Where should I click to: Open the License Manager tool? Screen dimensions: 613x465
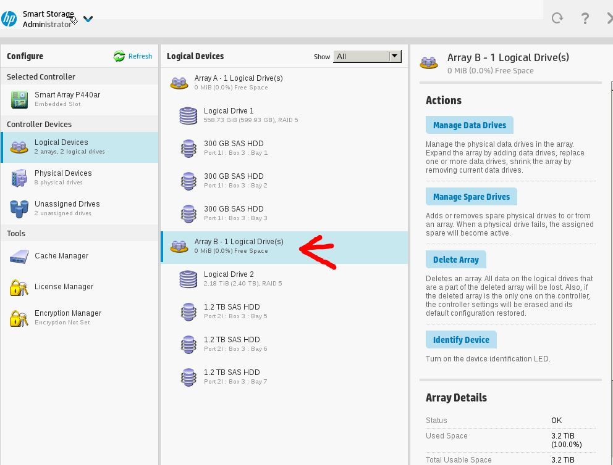coord(80,287)
